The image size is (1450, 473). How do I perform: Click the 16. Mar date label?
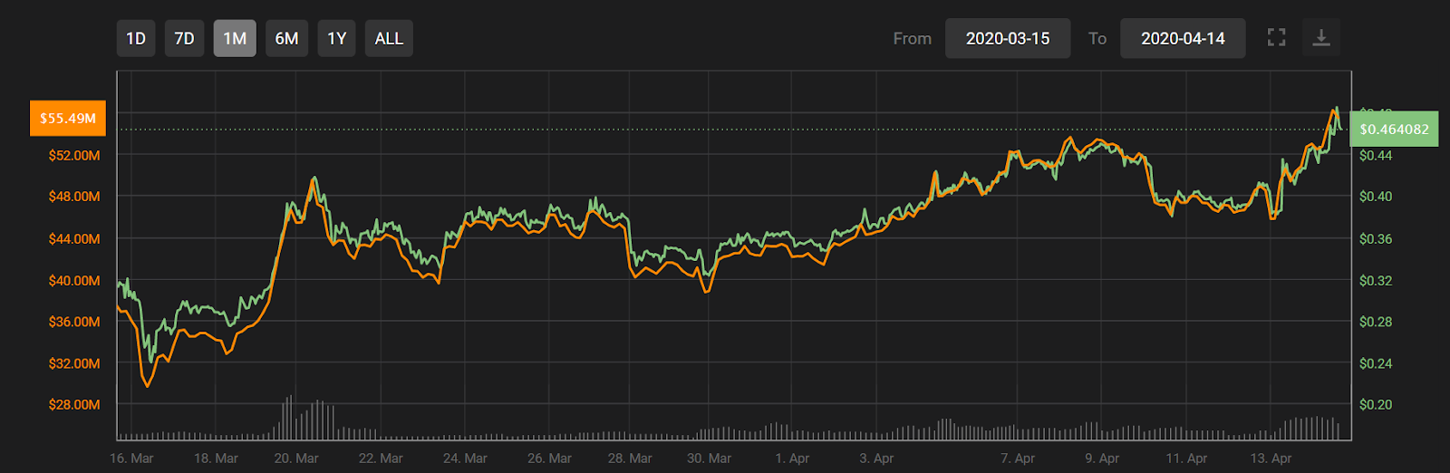coord(131,458)
